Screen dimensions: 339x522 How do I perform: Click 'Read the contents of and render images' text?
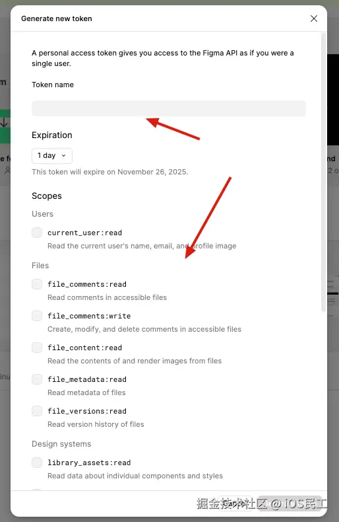click(x=135, y=361)
